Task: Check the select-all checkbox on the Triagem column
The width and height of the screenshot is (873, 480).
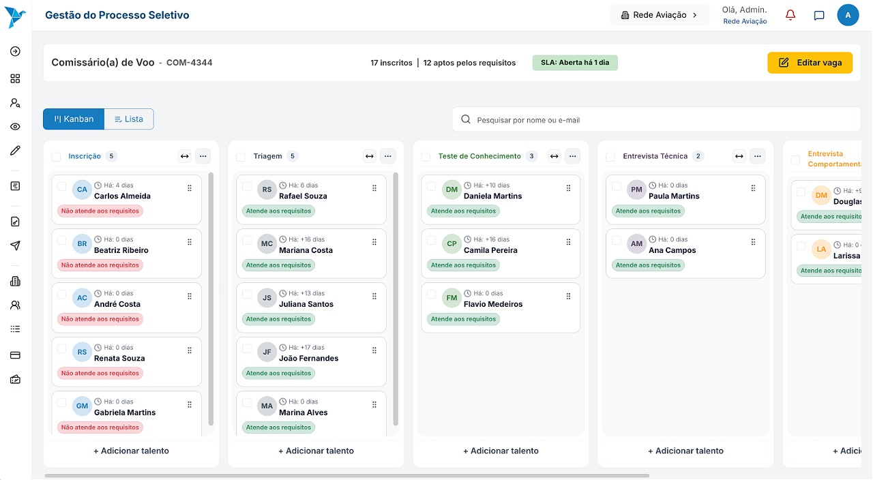Action: pos(240,156)
